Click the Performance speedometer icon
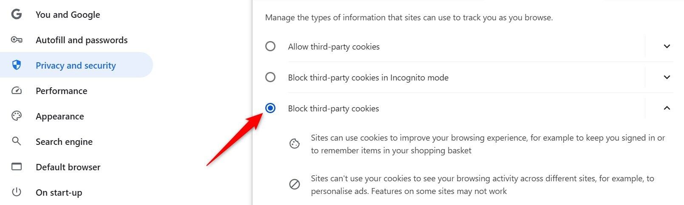This screenshot has width=684, height=205. pos(17,91)
